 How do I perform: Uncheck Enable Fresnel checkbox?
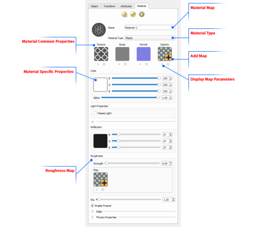click(x=92, y=206)
